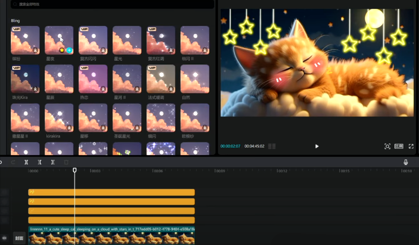Play the video preview

[x=317, y=146]
